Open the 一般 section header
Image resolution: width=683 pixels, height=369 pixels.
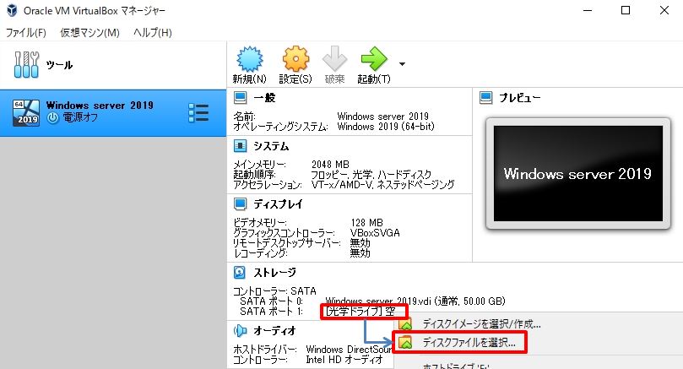[x=264, y=98]
